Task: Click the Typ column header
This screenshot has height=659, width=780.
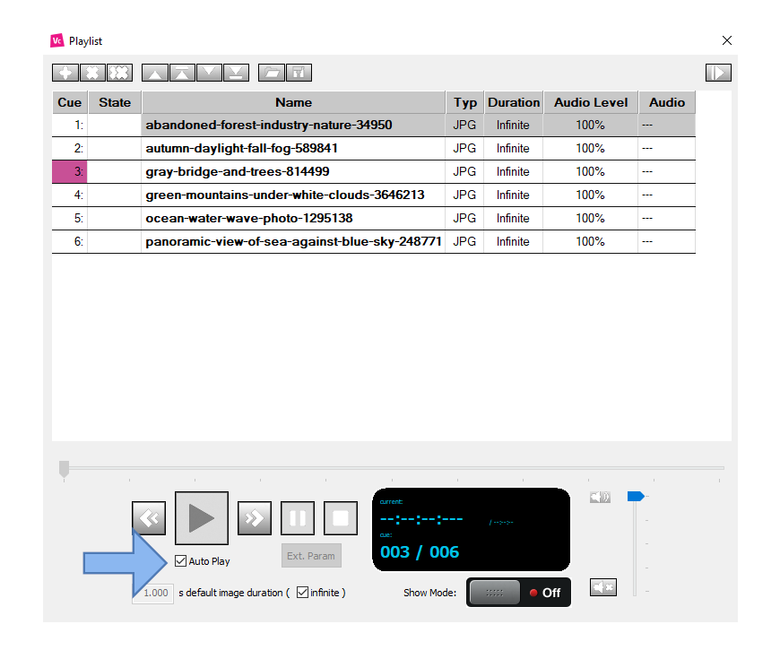Action: point(465,102)
